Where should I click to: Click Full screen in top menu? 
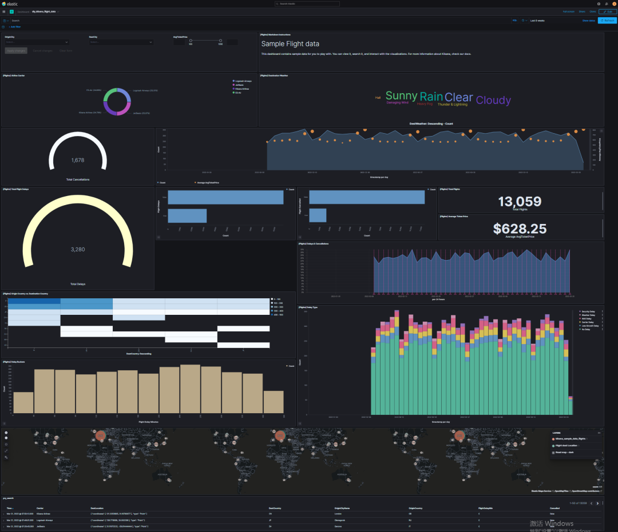(x=568, y=12)
